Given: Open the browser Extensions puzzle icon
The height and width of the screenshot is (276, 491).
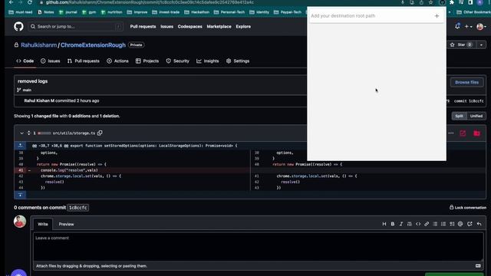Looking at the screenshot, I should (452, 2).
